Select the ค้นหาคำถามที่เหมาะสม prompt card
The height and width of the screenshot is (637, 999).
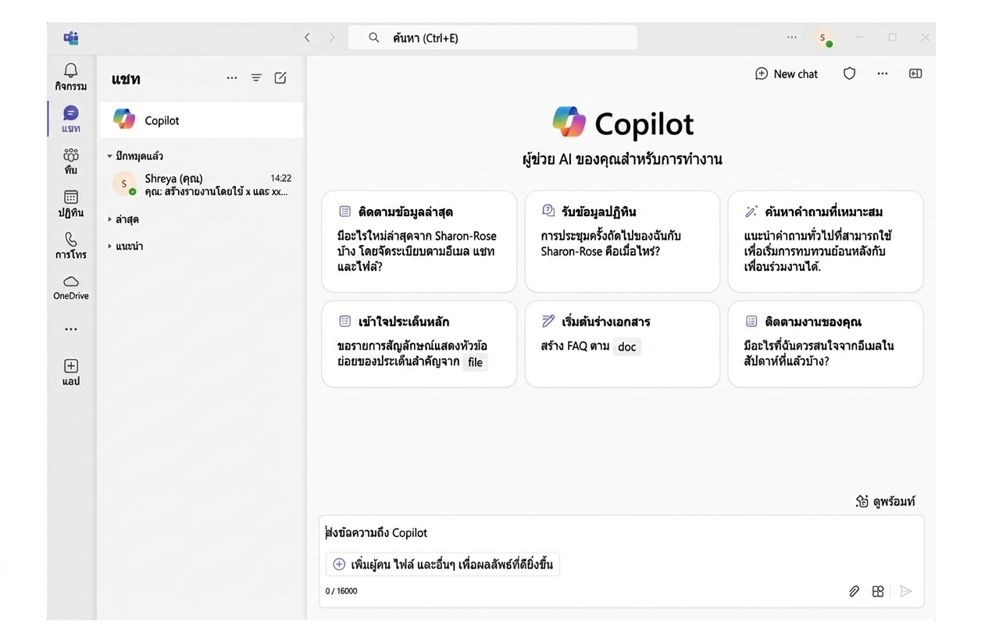click(x=826, y=241)
